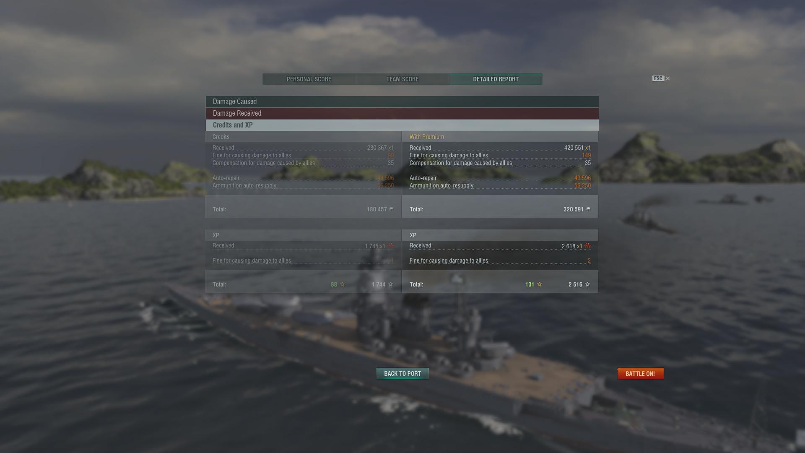The image size is (805, 453).
Task: Click the Battle On! button
Action: (641, 374)
